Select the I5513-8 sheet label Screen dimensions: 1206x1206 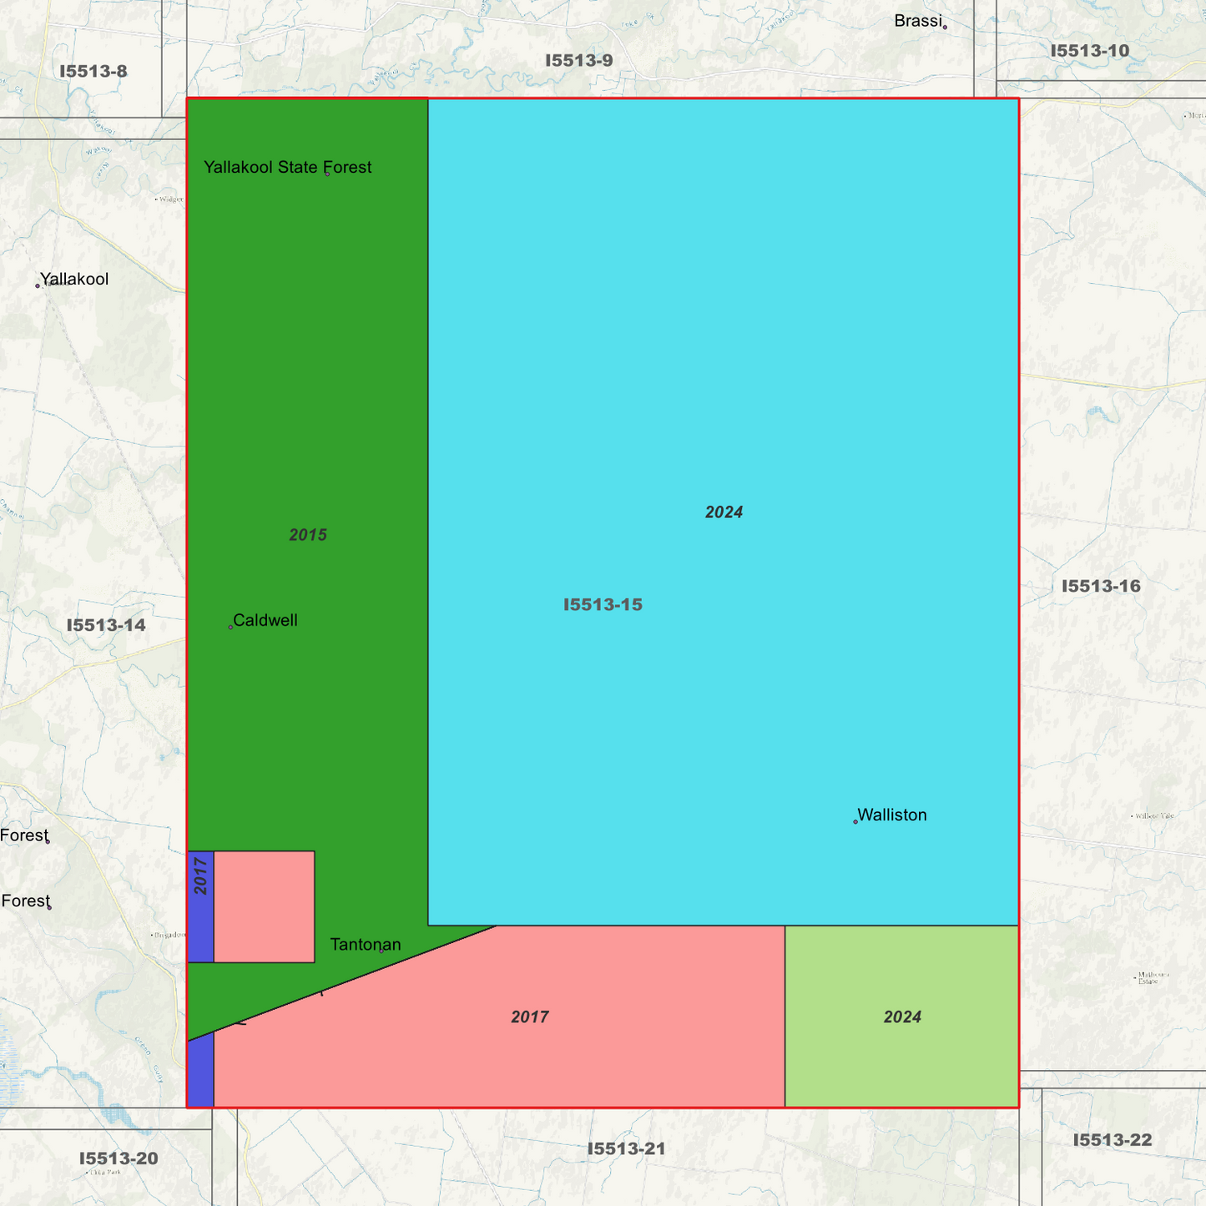pos(93,71)
